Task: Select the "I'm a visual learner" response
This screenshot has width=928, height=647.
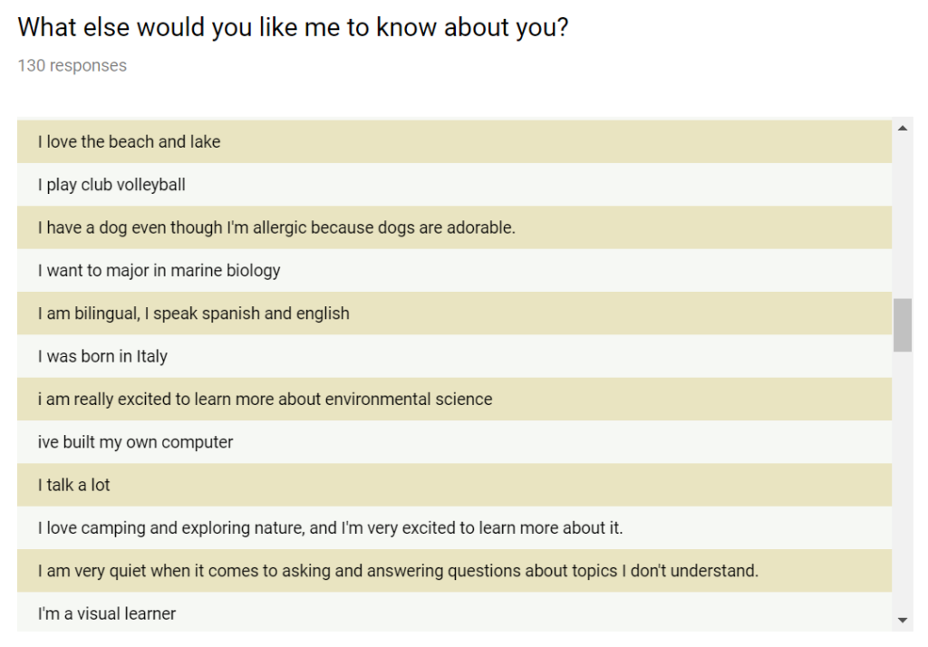Action: [107, 613]
